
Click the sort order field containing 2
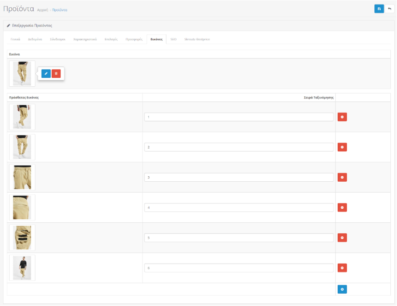pos(239,147)
